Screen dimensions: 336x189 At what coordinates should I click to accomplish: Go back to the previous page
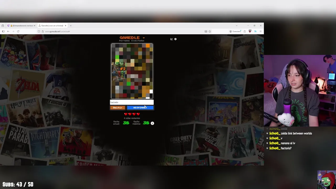(x=8, y=31)
